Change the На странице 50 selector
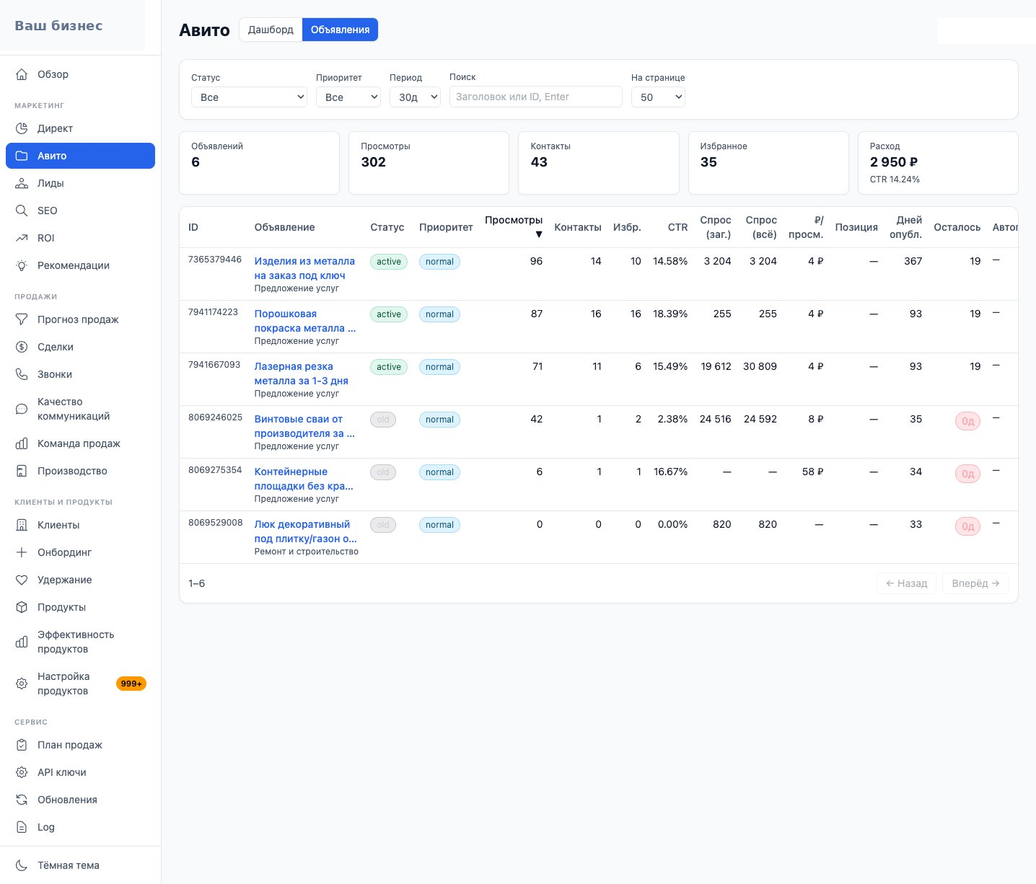The width and height of the screenshot is (1036, 884). point(658,97)
